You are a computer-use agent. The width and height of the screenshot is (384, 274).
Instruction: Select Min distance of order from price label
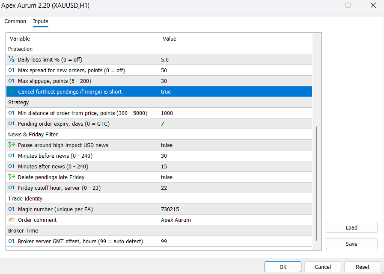[x=83, y=113]
